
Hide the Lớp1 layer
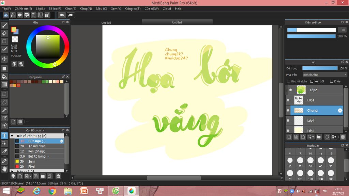pyautogui.click(x=288, y=100)
